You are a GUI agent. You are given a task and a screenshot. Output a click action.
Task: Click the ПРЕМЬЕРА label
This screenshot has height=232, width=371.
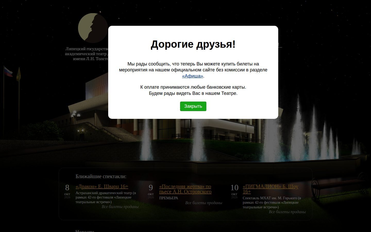click(168, 198)
